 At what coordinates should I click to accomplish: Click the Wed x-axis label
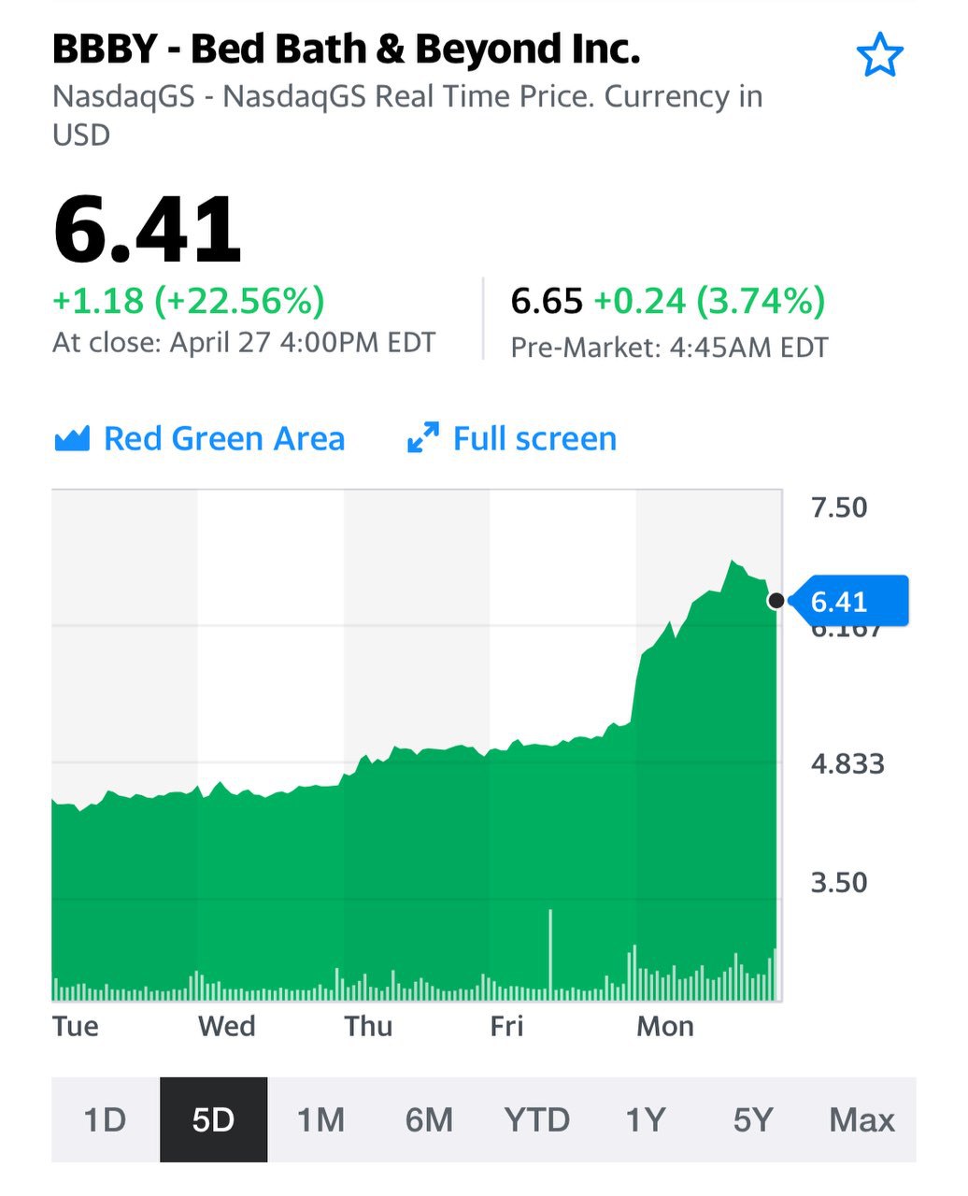coord(227,1026)
